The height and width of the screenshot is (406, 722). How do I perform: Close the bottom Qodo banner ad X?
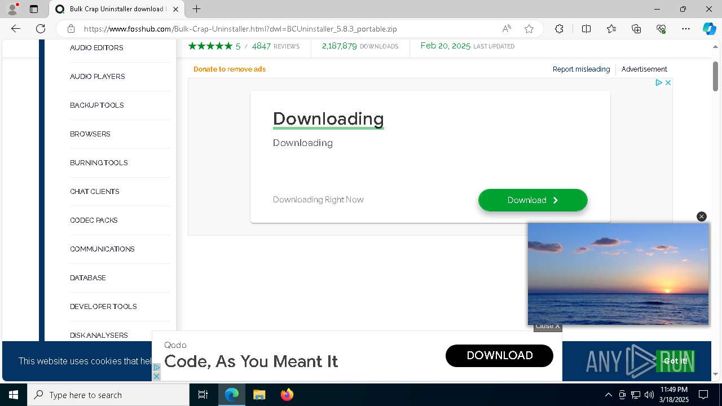[157, 376]
